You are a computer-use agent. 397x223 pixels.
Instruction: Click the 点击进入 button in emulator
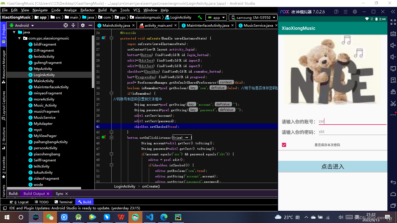333,166
